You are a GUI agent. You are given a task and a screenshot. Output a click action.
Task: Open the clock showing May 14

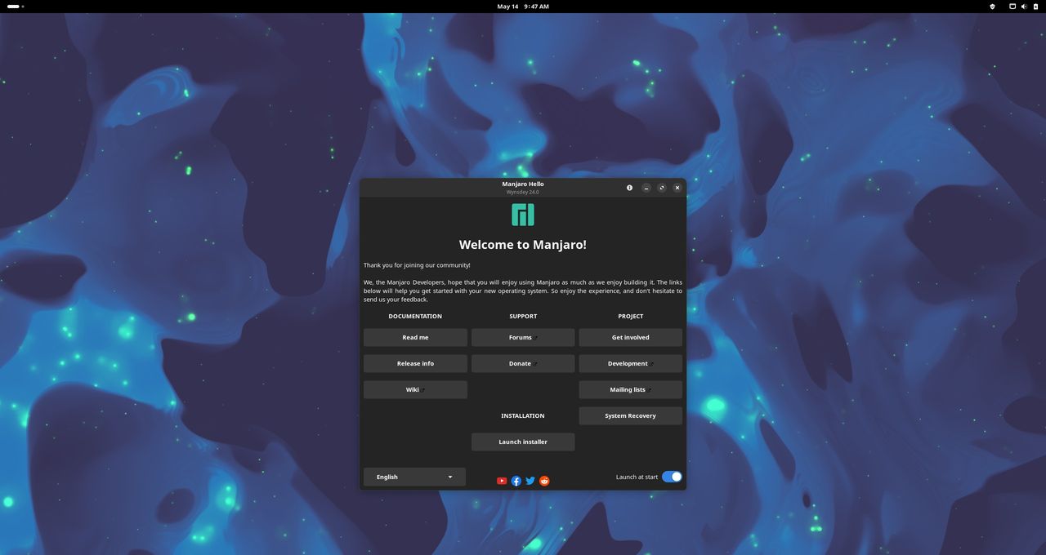pos(523,7)
